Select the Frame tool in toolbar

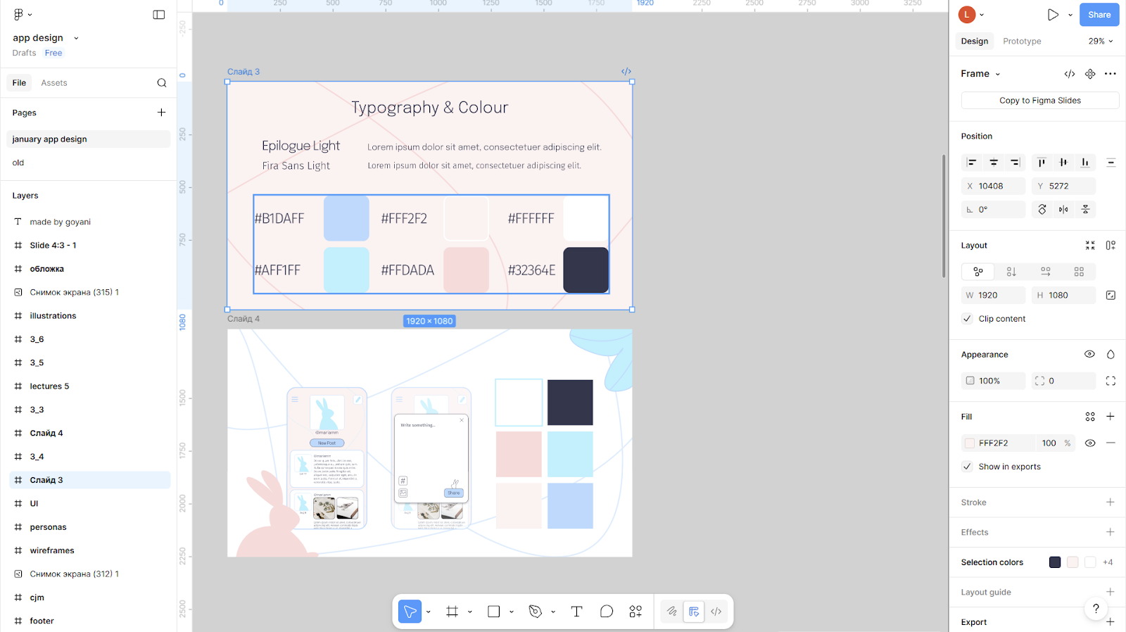tap(452, 612)
